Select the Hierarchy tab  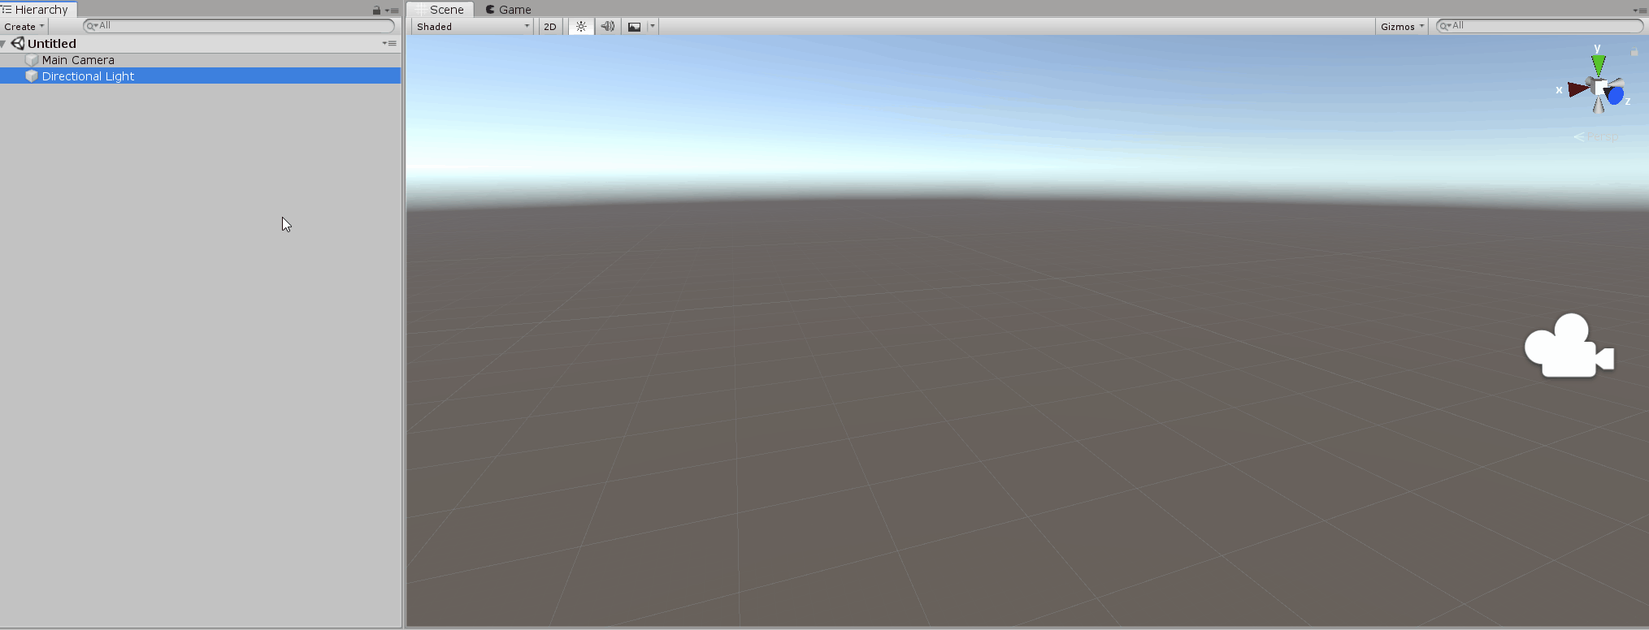tap(37, 10)
